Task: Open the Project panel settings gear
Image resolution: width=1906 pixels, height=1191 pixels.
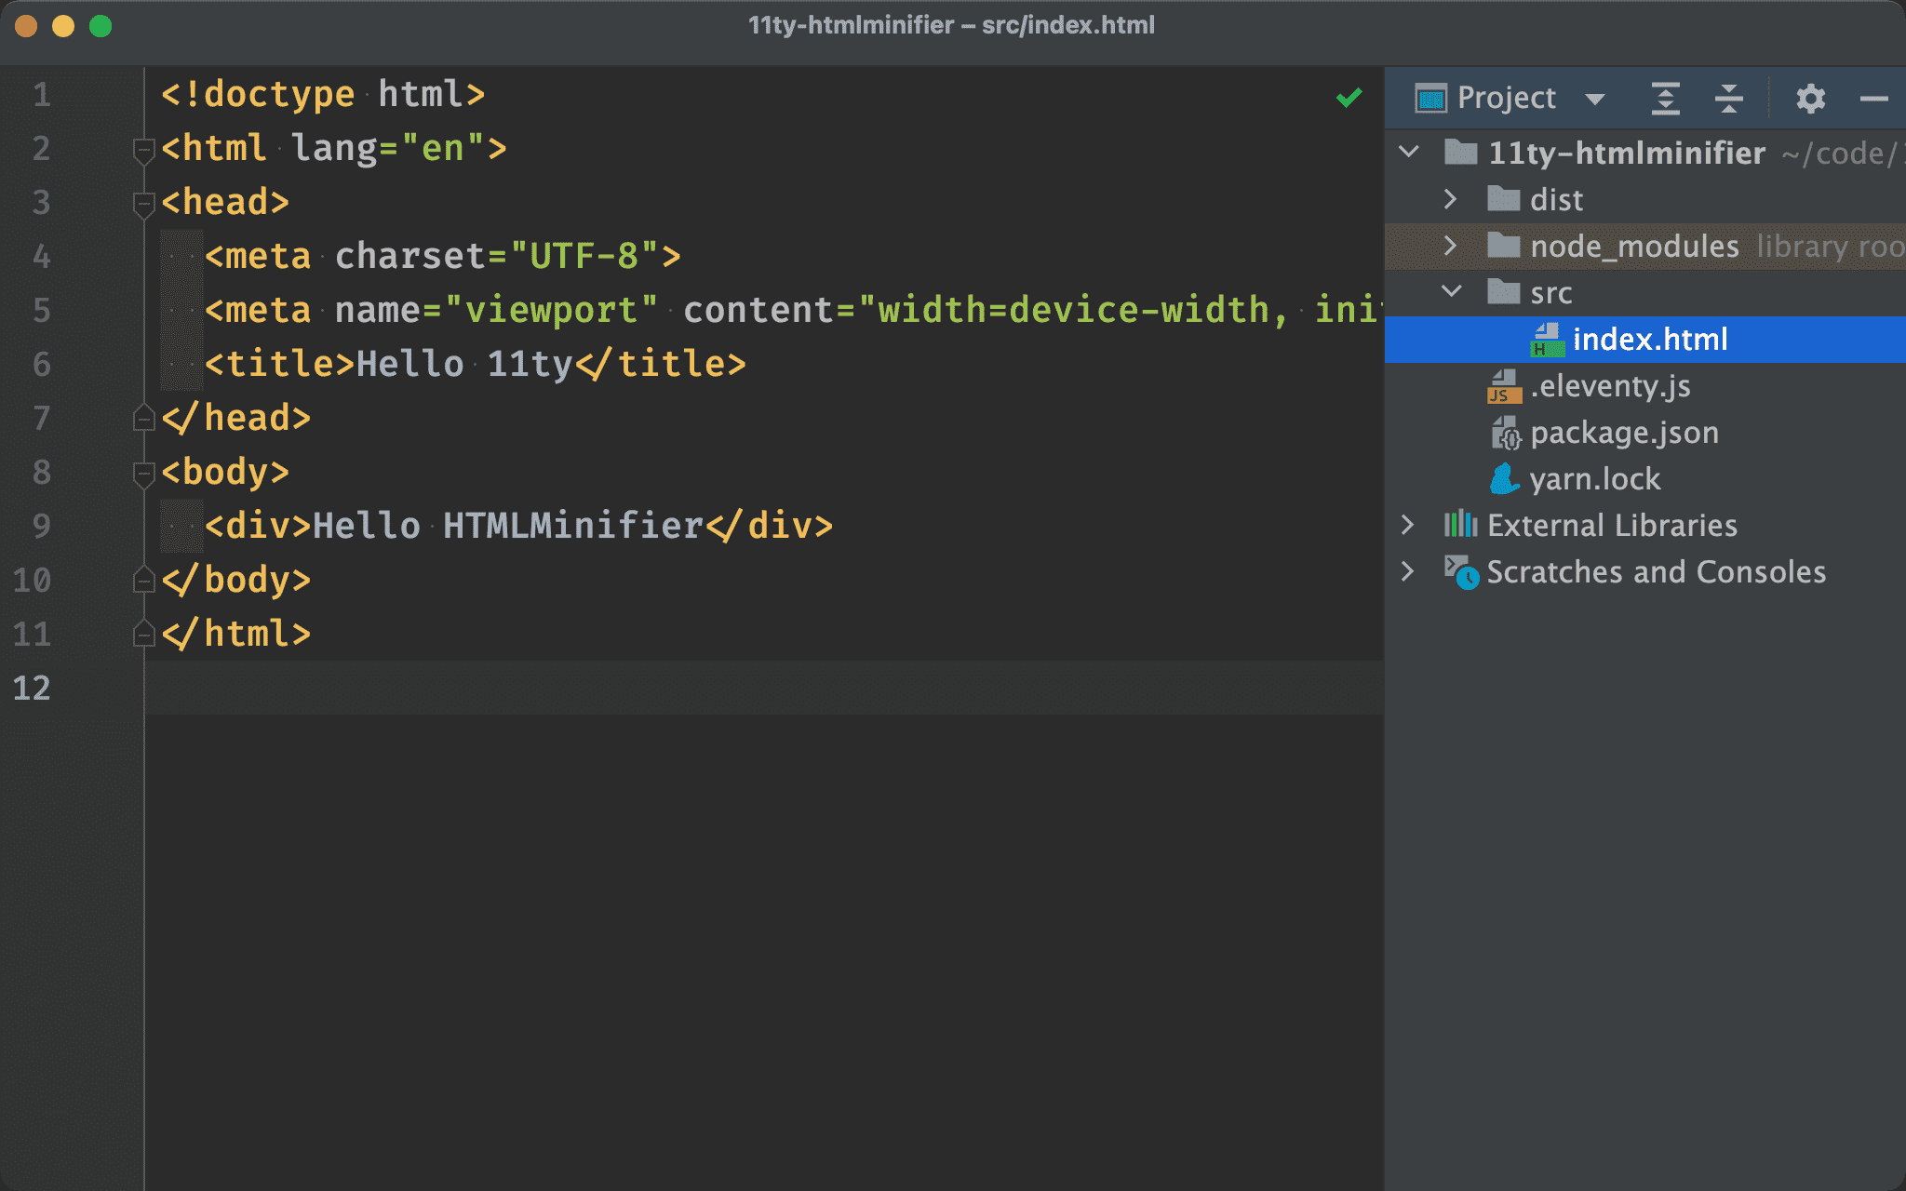Action: pos(1810,98)
